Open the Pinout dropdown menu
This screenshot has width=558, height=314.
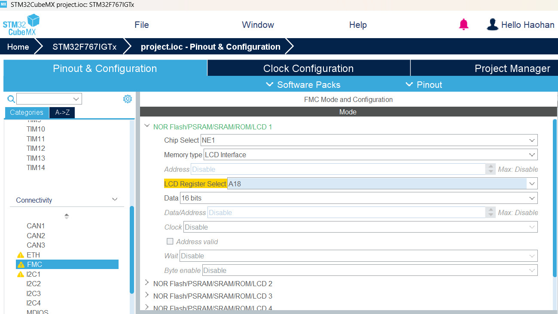click(x=424, y=84)
